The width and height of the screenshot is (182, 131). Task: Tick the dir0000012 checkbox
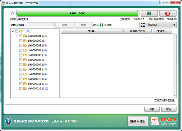[21, 88]
